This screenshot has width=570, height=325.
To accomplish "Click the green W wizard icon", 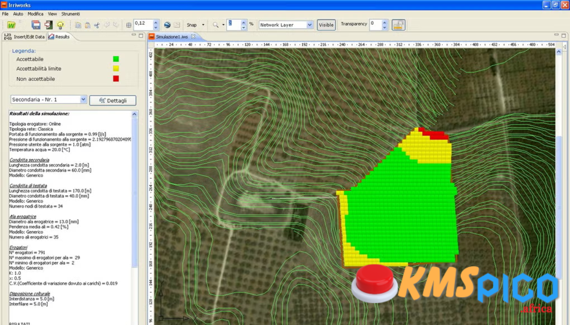I will tap(11, 25).
